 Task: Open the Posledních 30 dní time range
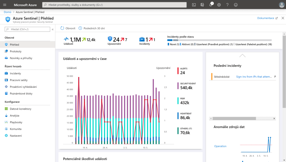(92, 28)
